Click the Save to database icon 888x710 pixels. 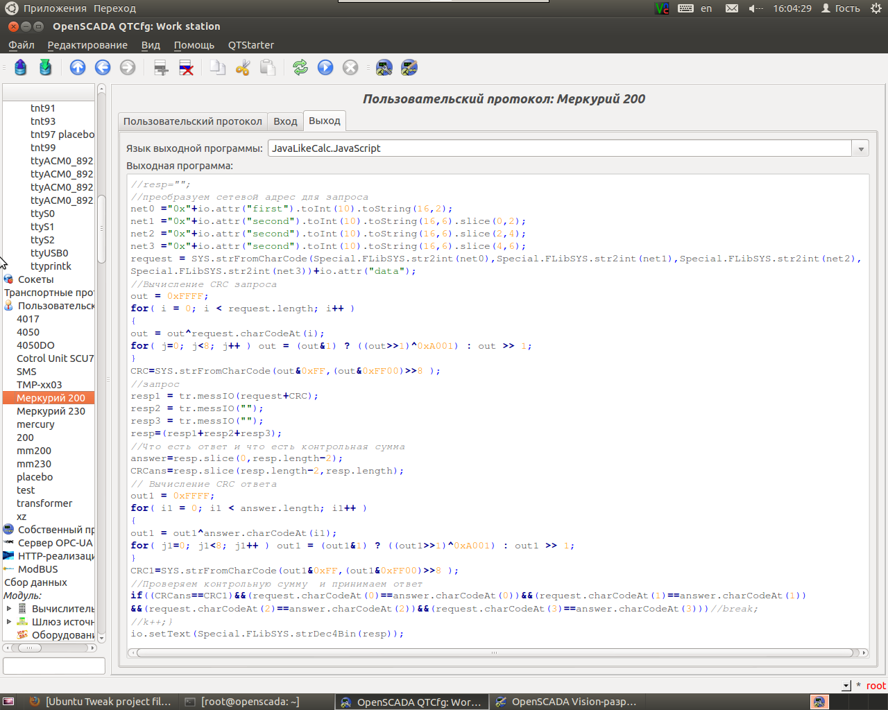pyautogui.click(x=45, y=67)
